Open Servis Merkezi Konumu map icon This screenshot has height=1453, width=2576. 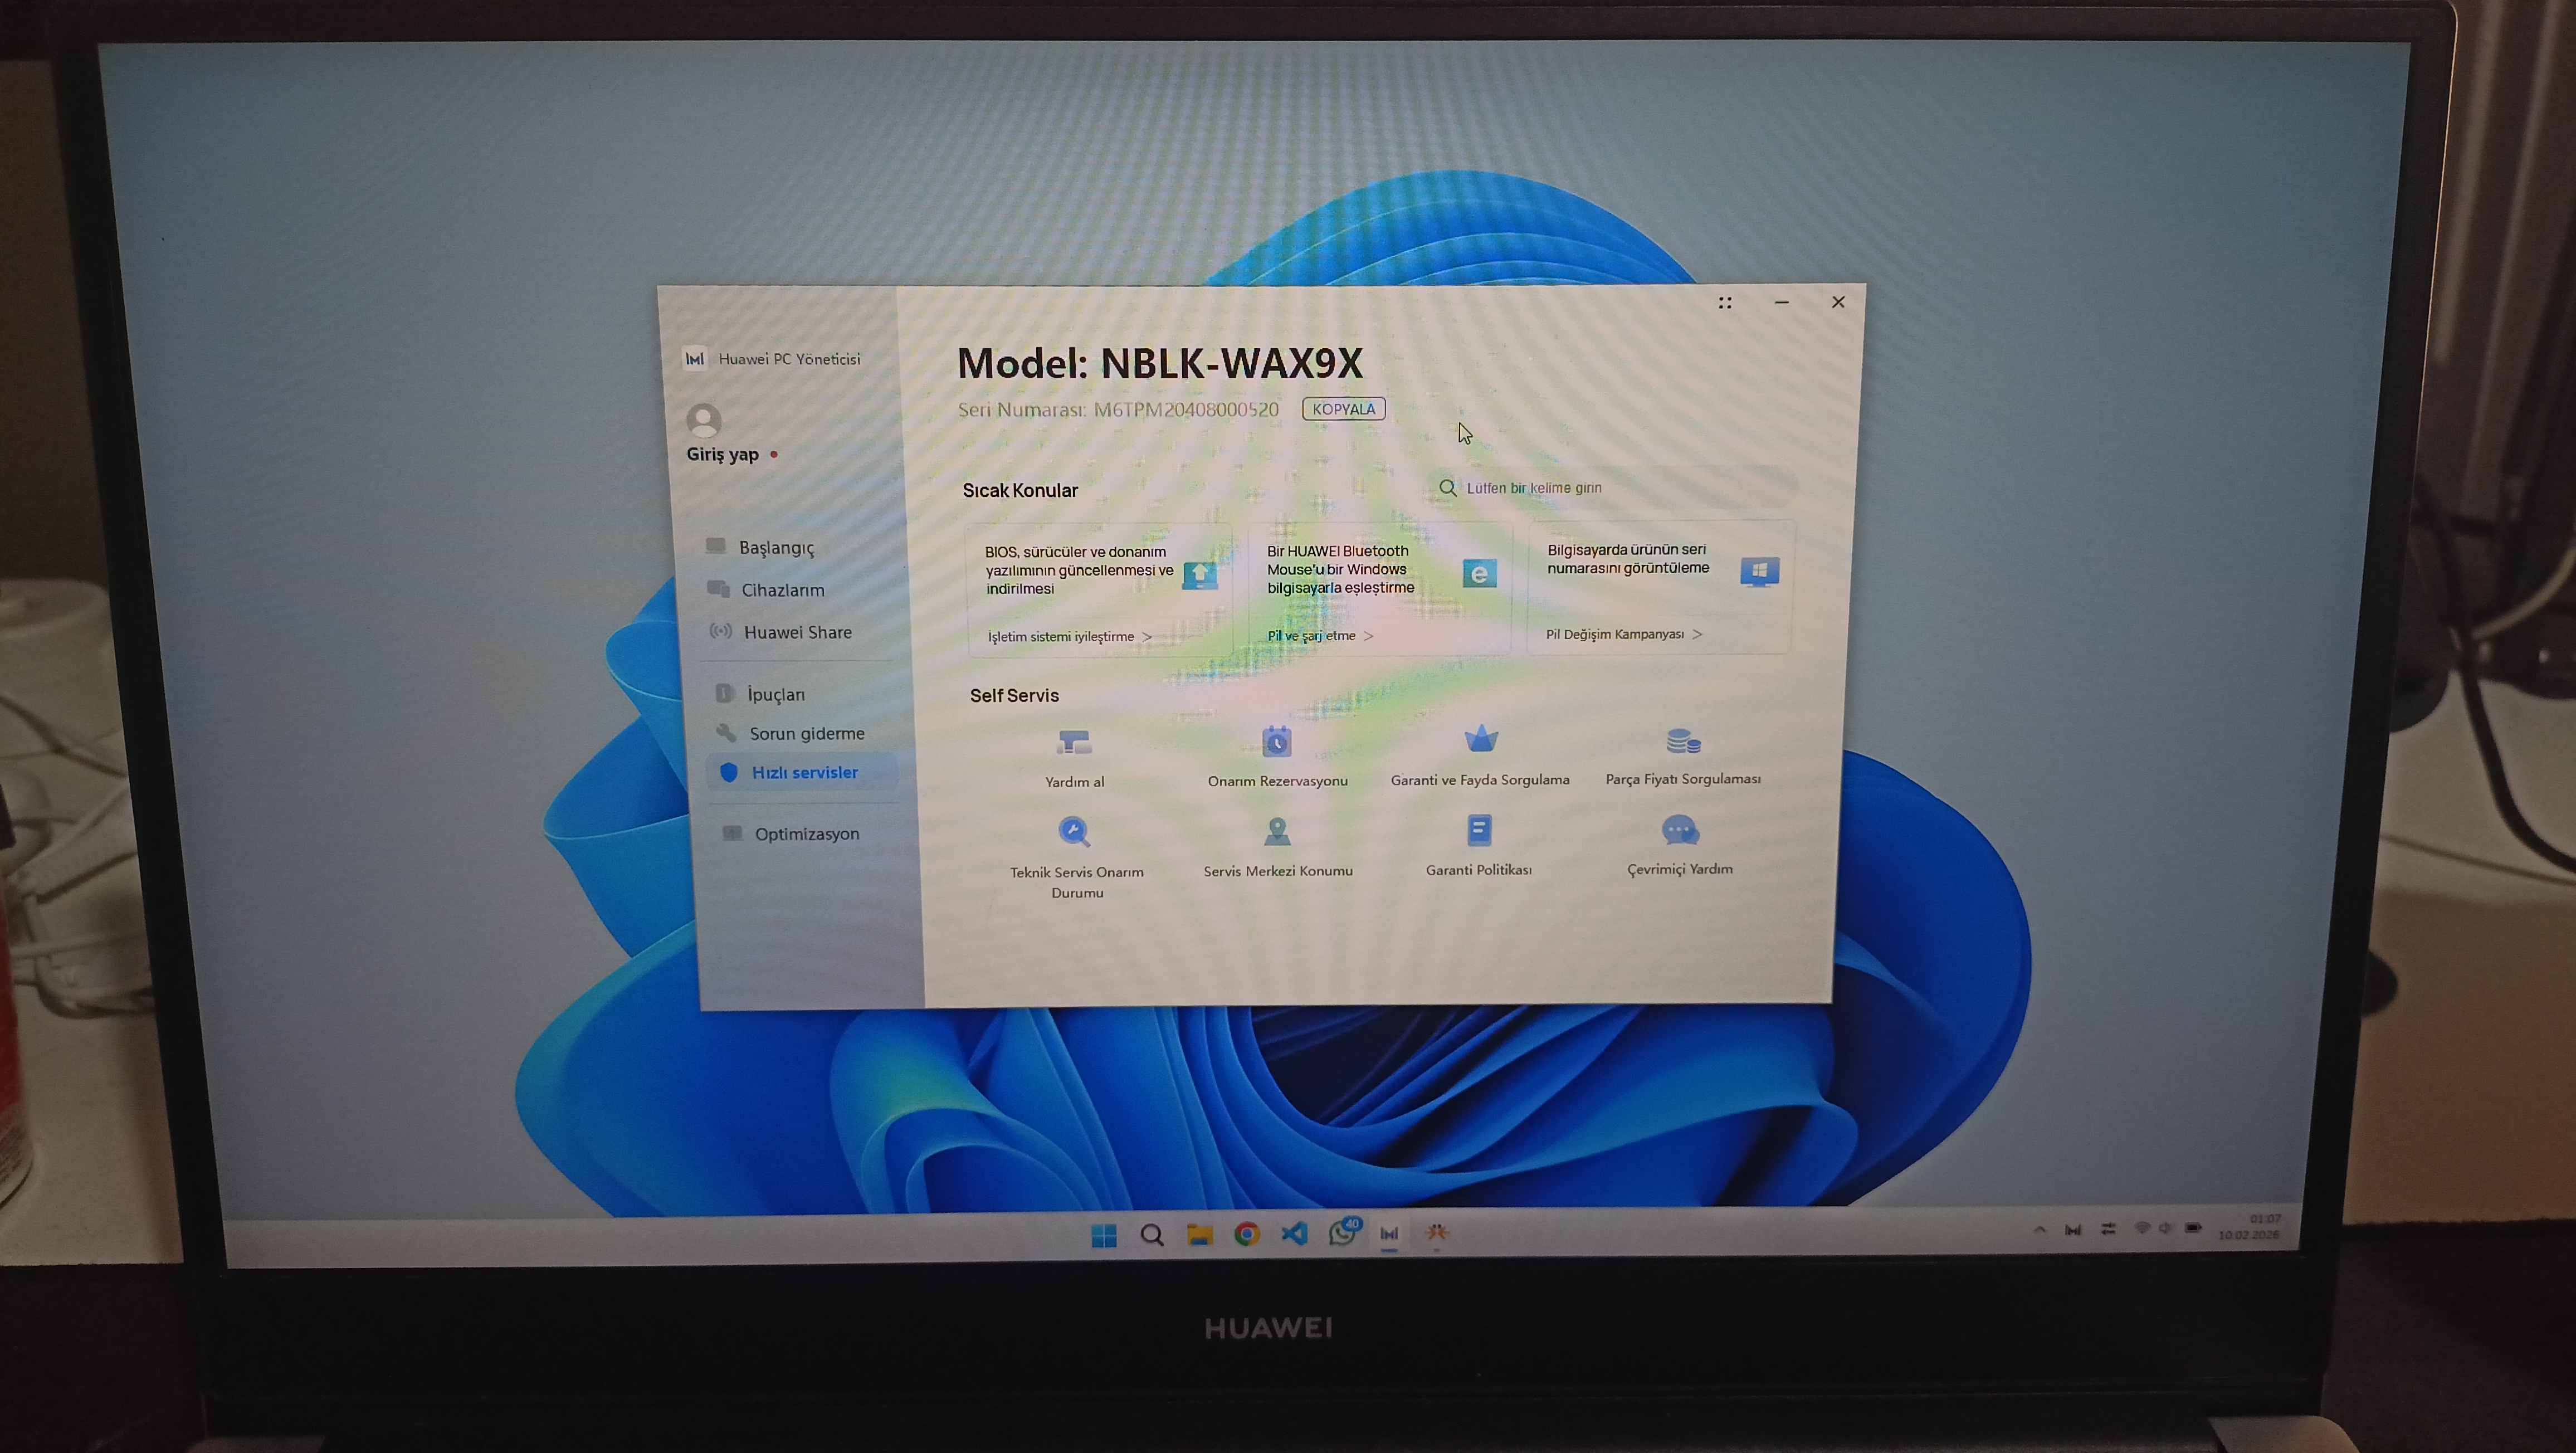(1277, 831)
